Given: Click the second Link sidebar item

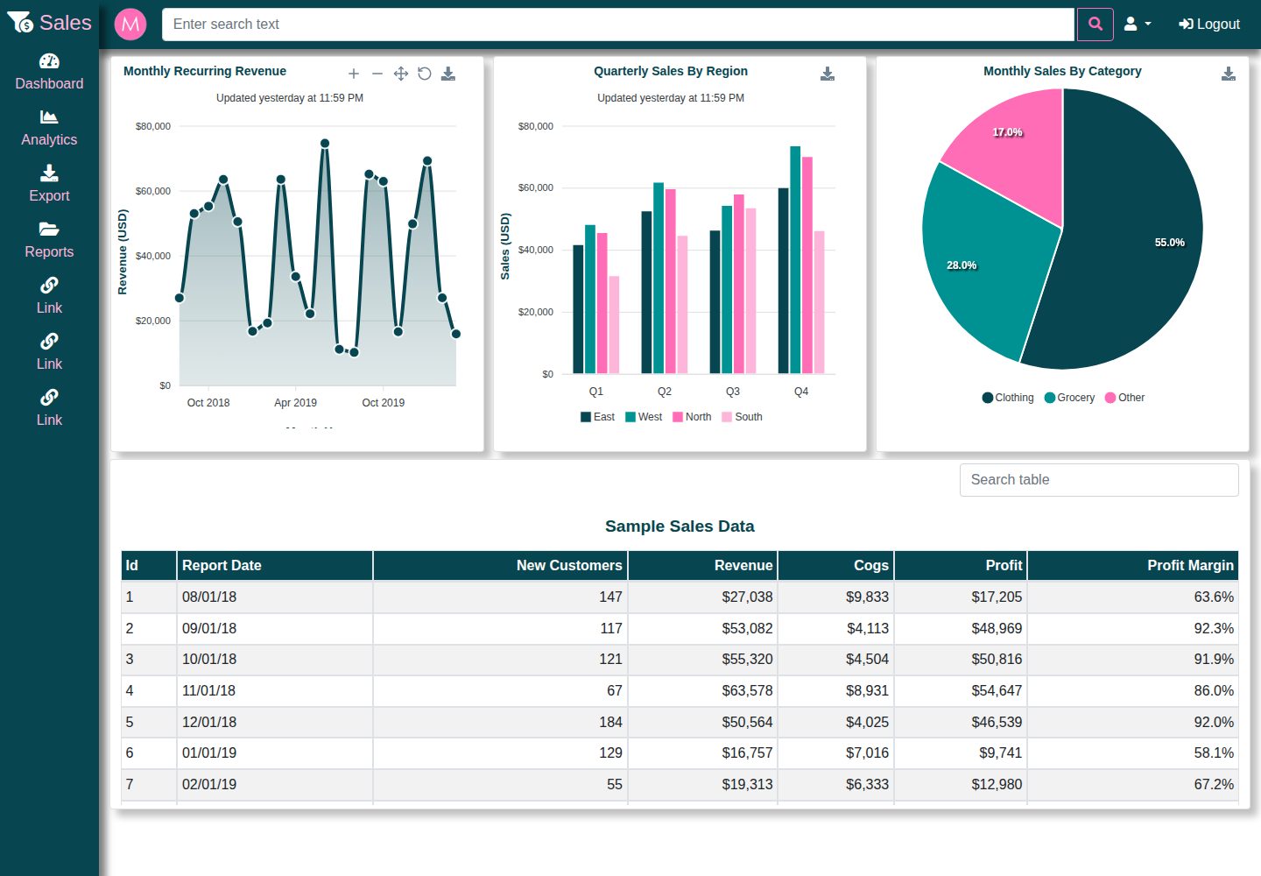Looking at the screenshot, I should pyautogui.click(x=49, y=352).
